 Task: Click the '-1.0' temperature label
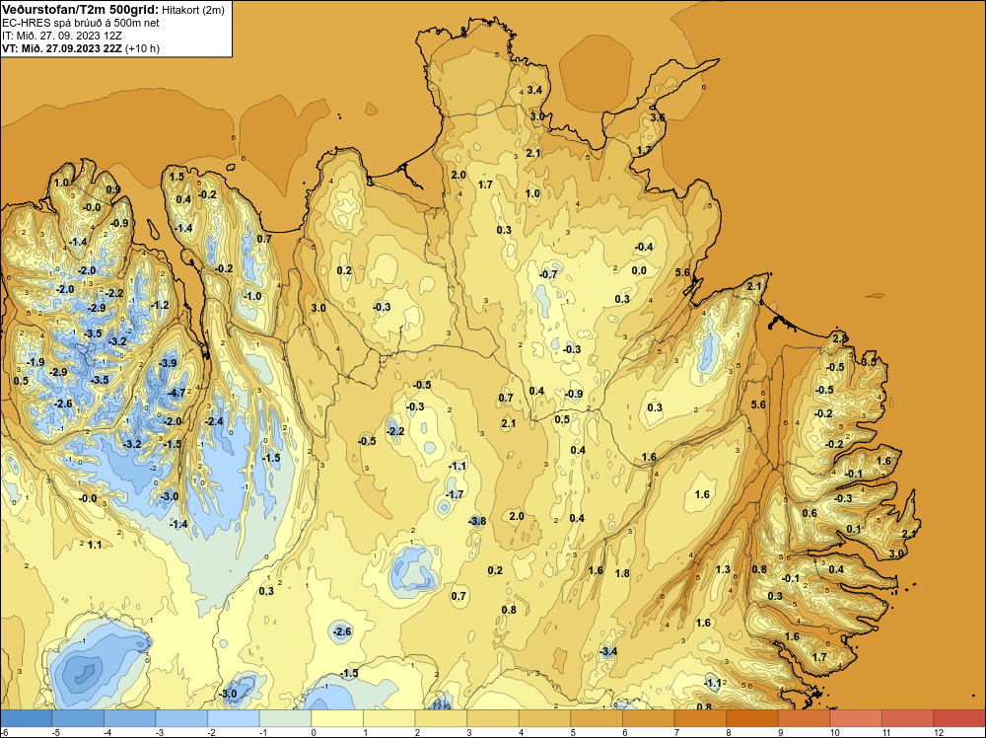tap(252, 296)
